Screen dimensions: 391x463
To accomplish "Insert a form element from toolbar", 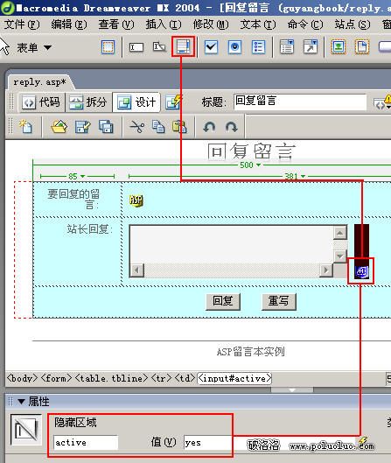I will pos(108,47).
